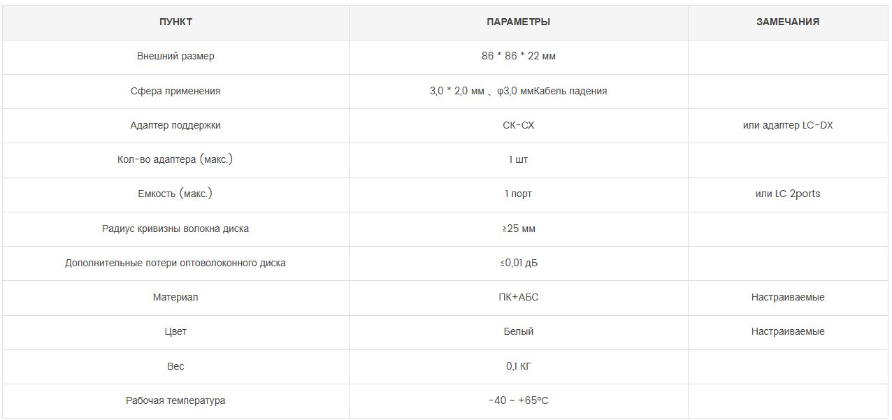Select the Внешний размер row label
Image resolution: width=892 pixels, height=420 pixels.
[x=175, y=56]
